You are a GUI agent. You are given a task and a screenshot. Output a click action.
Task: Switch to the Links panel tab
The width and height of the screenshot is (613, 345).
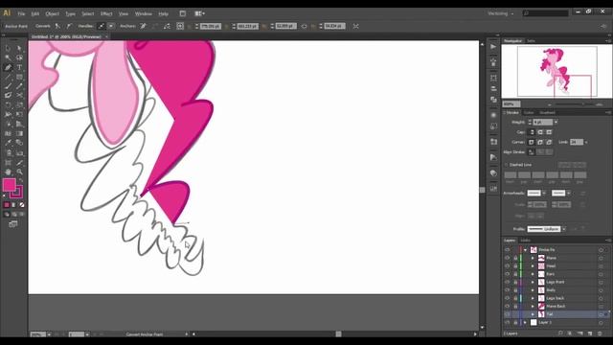pos(526,241)
